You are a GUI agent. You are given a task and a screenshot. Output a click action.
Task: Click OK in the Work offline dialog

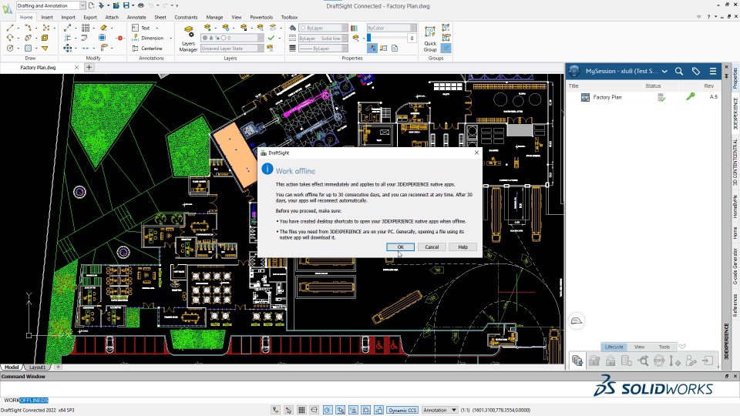coord(400,247)
